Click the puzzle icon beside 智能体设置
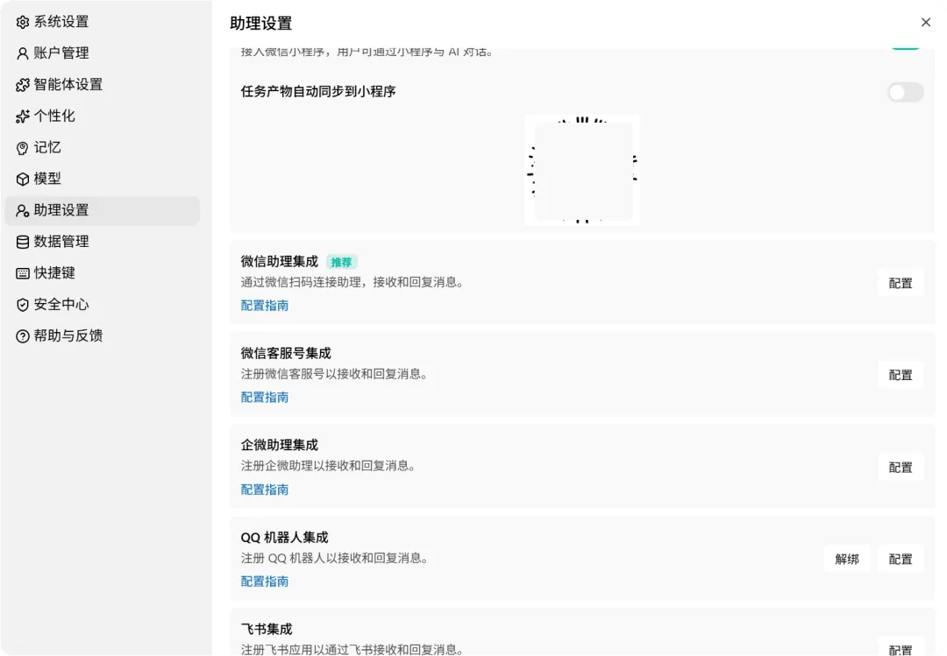 [x=22, y=85]
